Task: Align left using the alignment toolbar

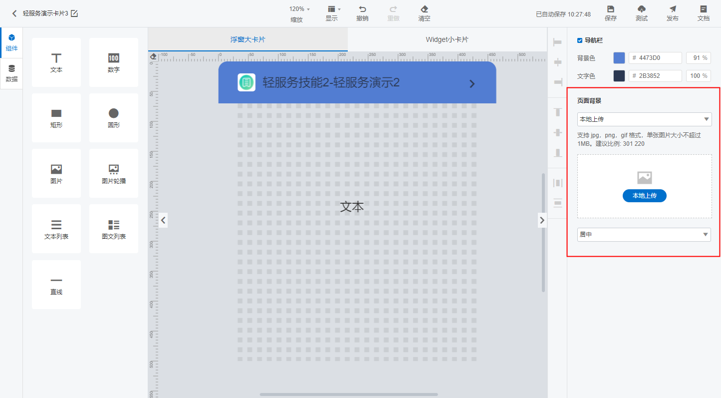Action: 557,43
